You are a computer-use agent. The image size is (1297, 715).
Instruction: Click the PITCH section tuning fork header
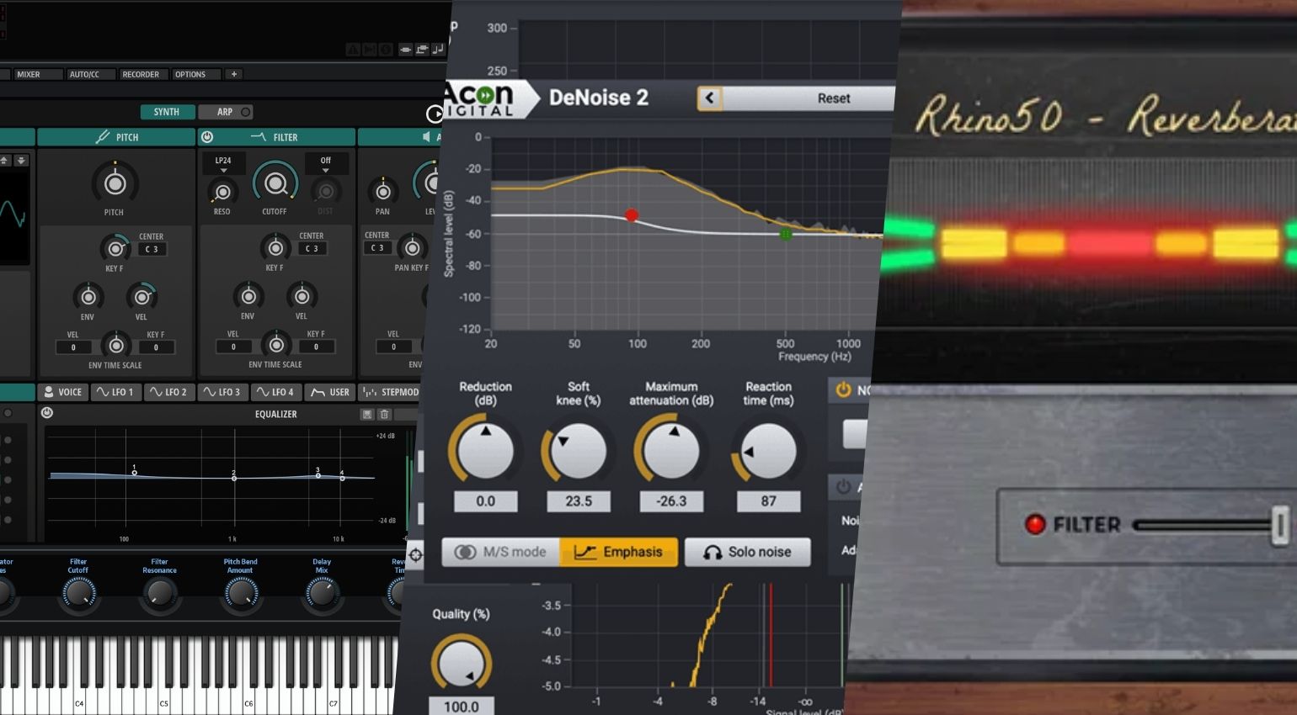103,136
